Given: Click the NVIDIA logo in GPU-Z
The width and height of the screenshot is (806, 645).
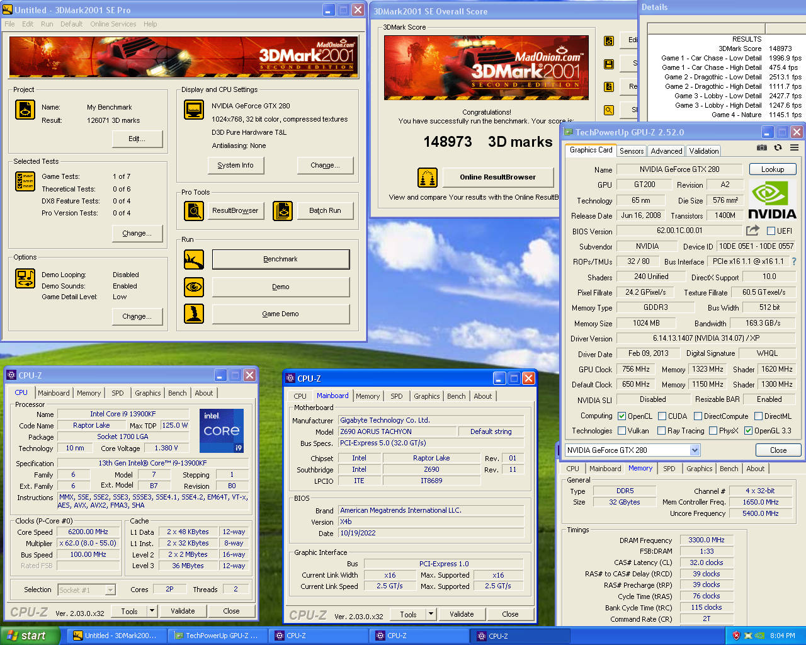Looking at the screenshot, I should click(x=772, y=200).
